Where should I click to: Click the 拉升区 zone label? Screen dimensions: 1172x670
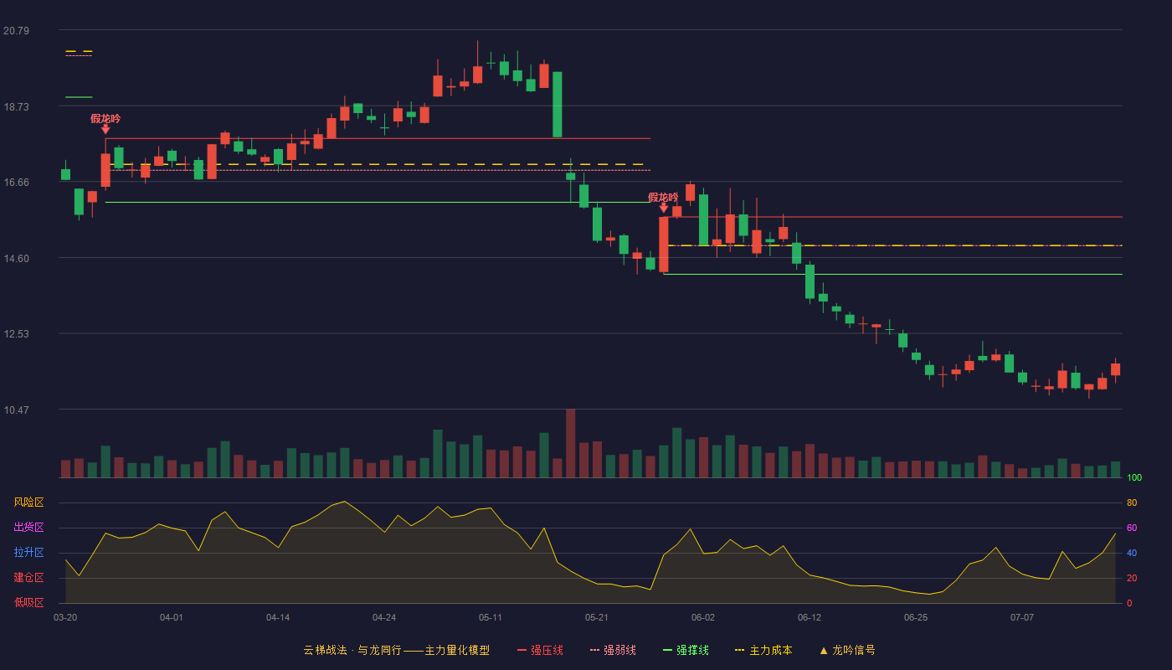[x=29, y=553]
